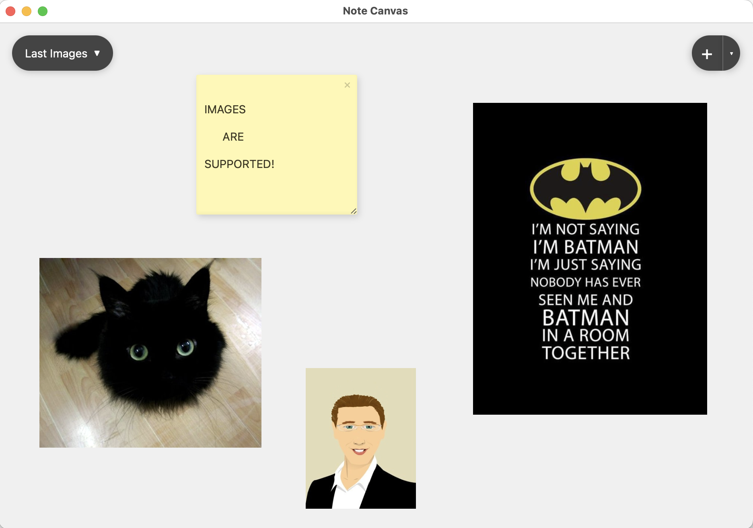Open the Last Images dropdown

[x=62, y=53]
